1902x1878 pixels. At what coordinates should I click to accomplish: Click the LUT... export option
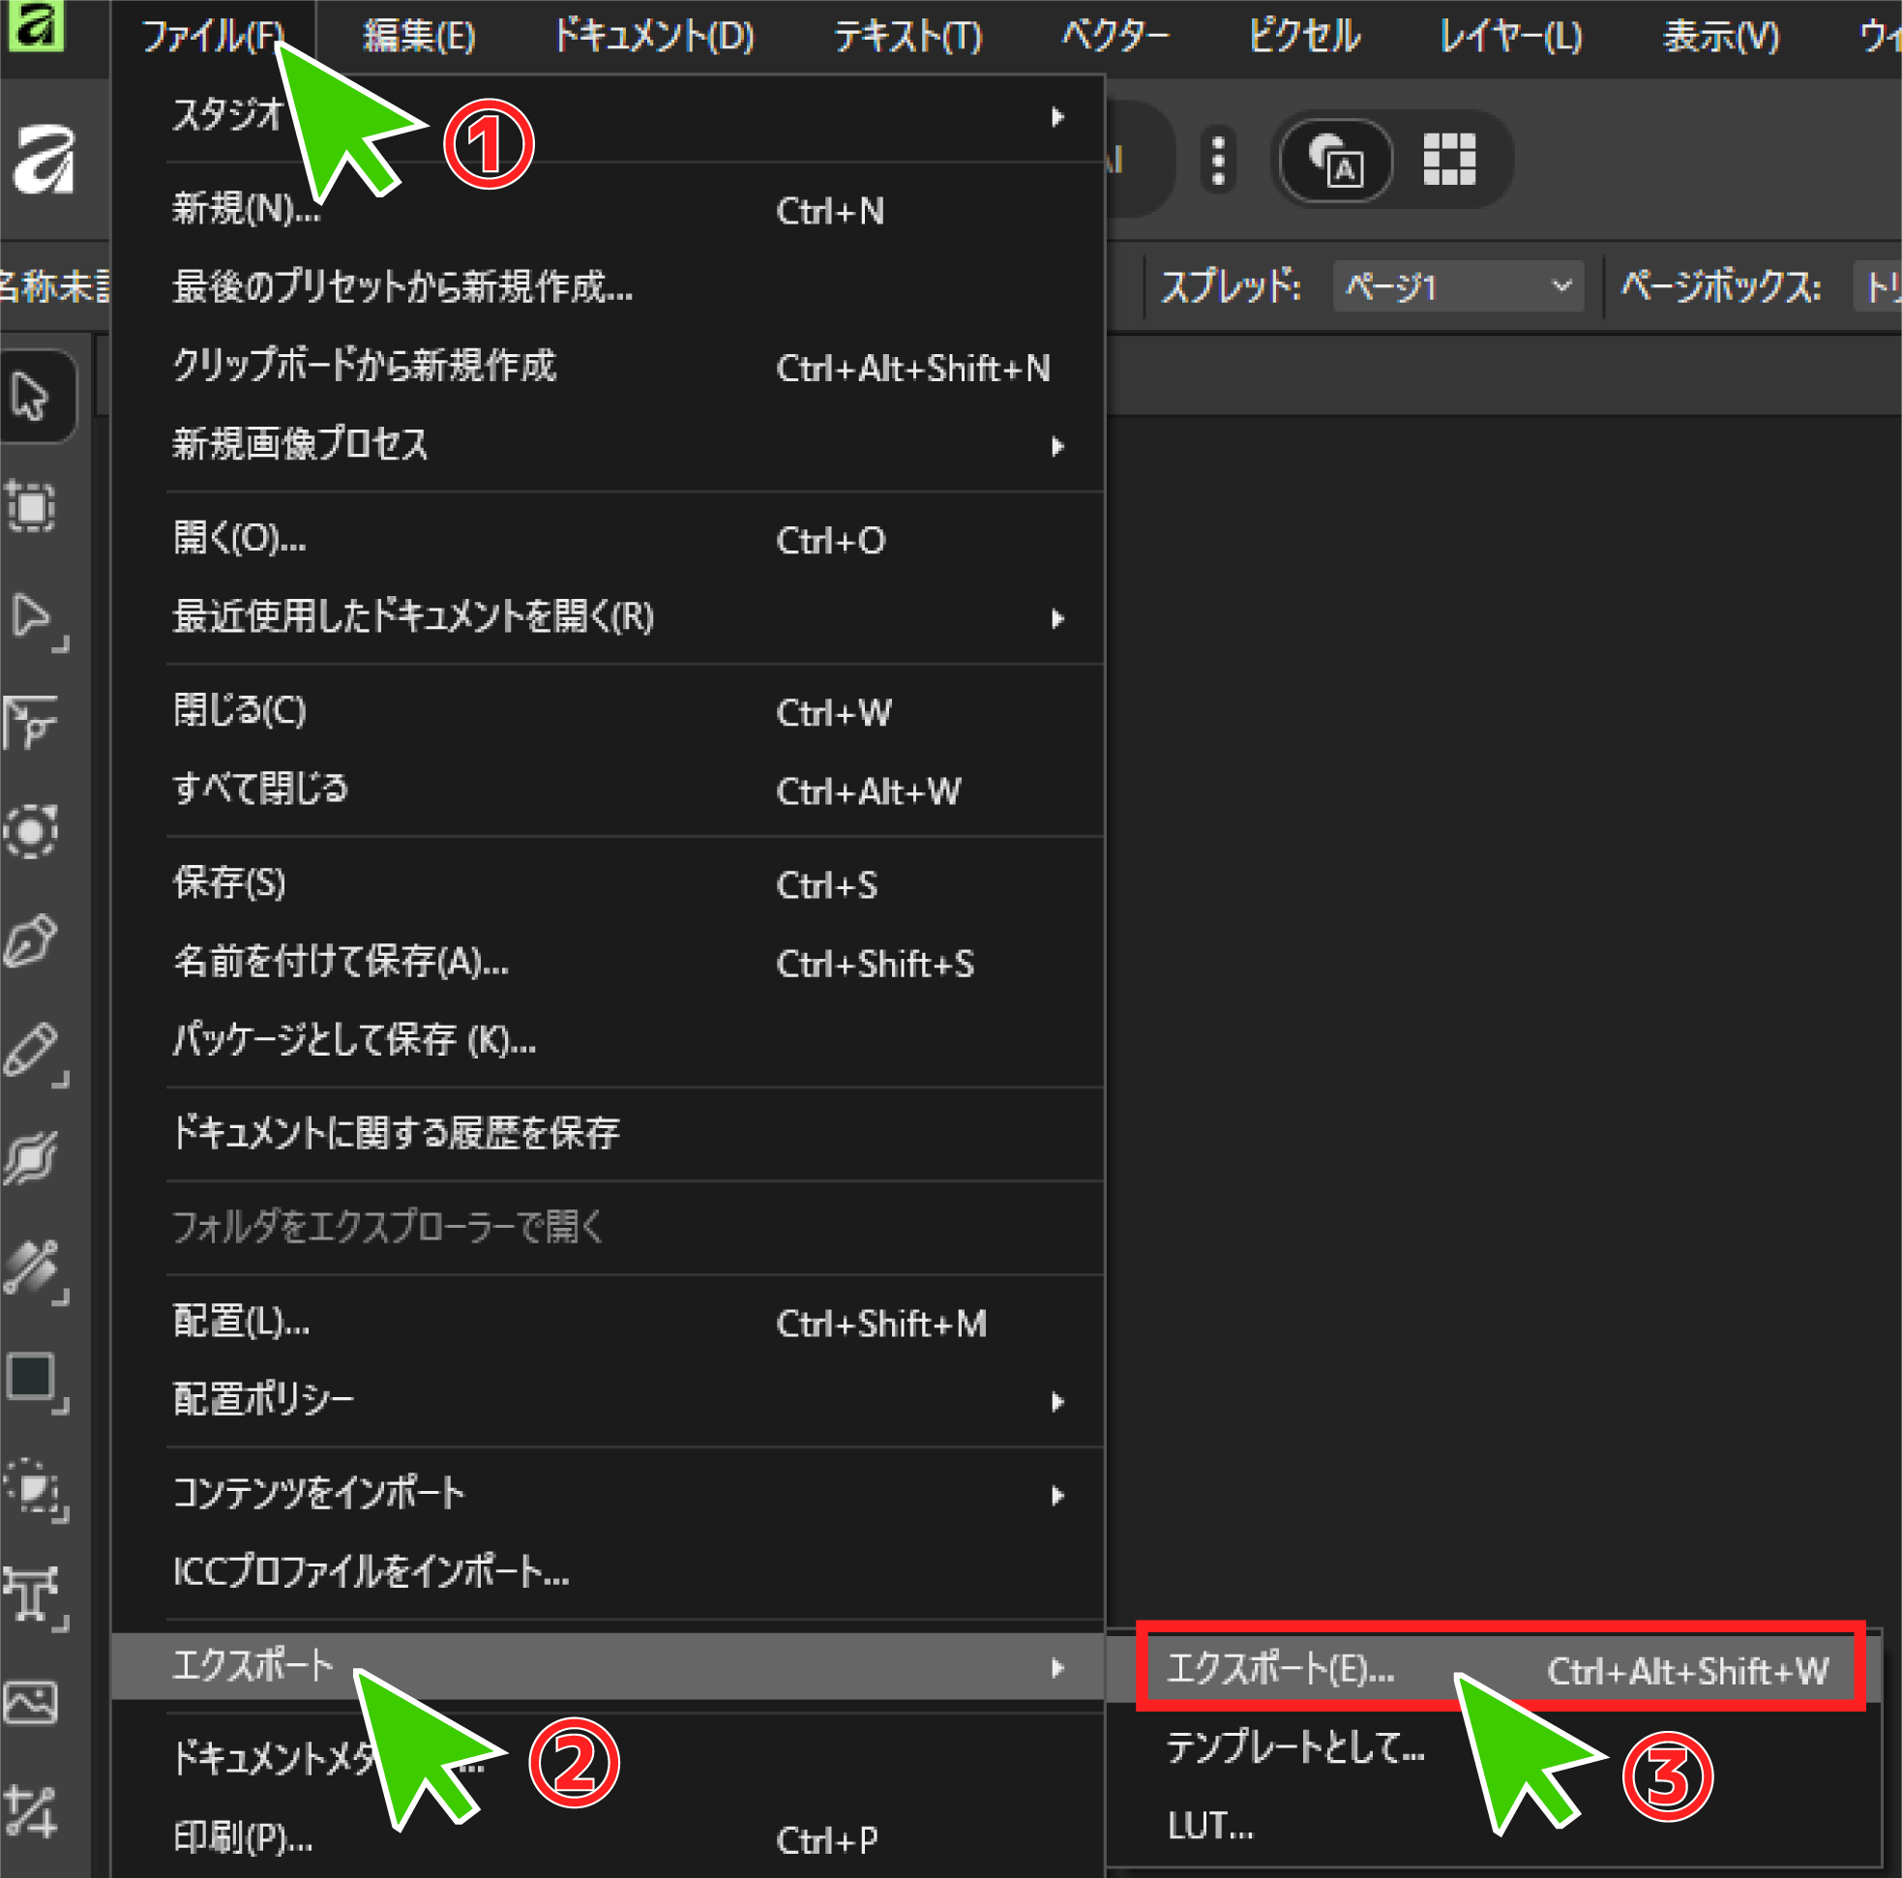click(x=1211, y=1827)
